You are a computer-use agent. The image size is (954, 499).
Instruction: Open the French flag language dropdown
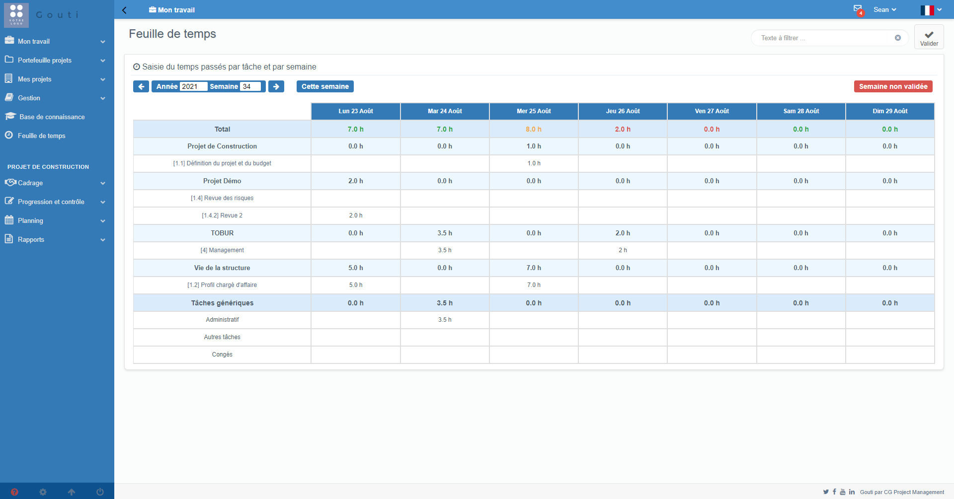(931, 10)
